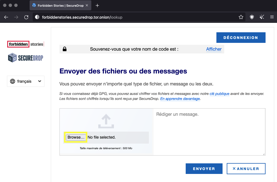Click the ANNULER button
The image size is (277, 182).
click(246, 169)
